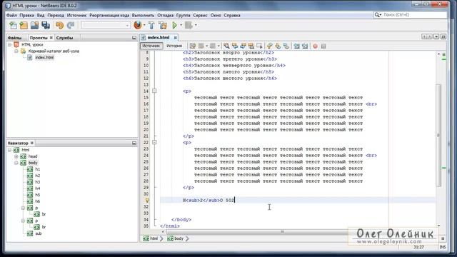Click the Find Previous Occurrence icon

235,46
